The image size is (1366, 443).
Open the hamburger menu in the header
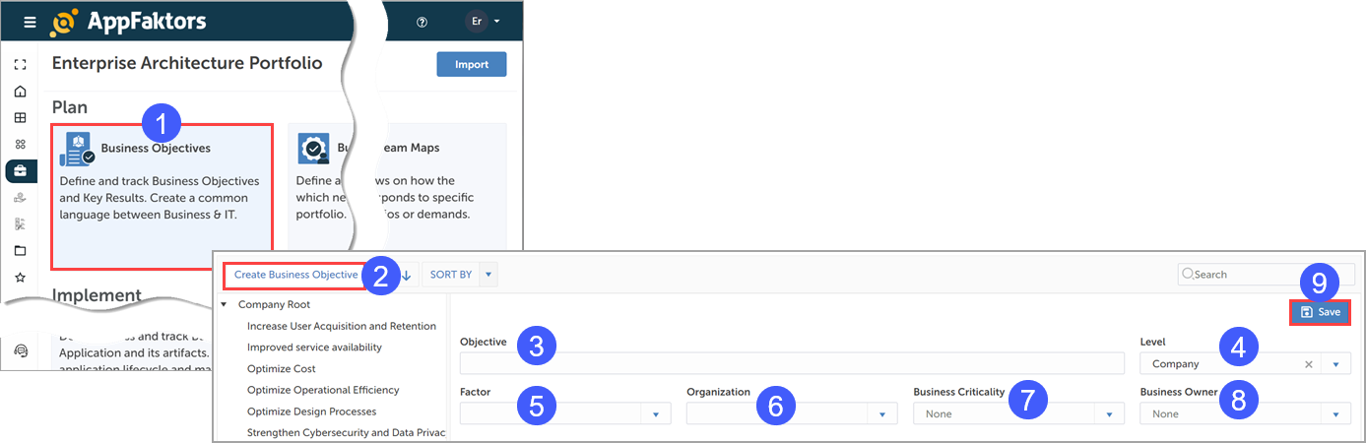30,22
